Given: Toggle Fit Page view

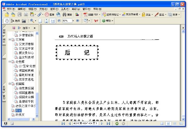Looking at the screenshot, I should point(46,21).
